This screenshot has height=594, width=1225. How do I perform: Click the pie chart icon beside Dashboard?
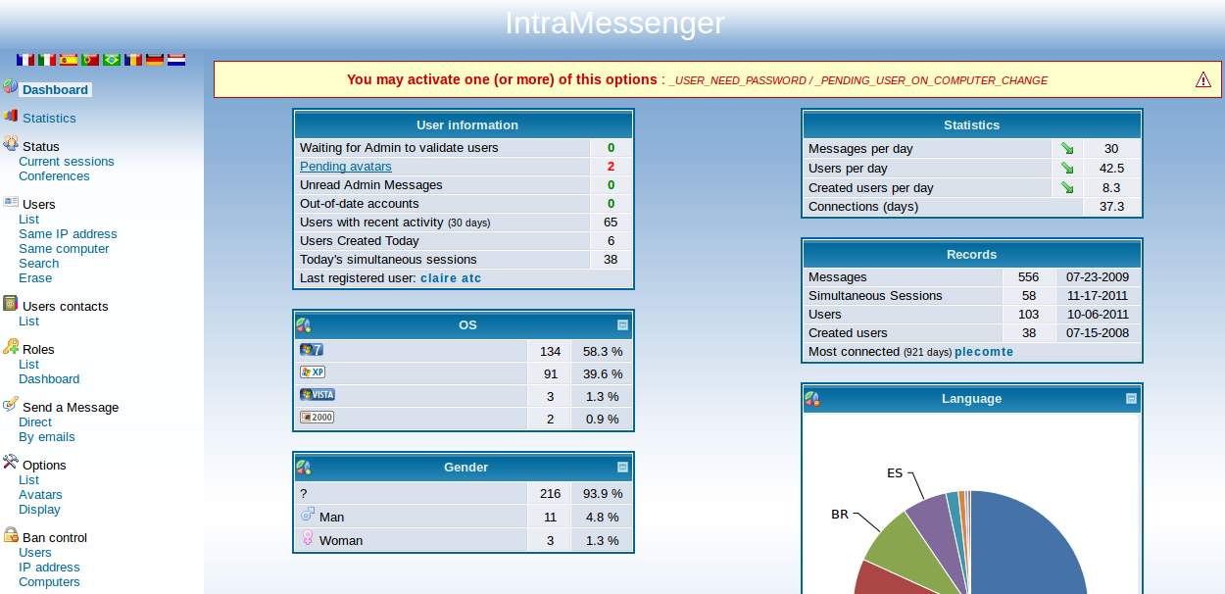tap(11, 87)
